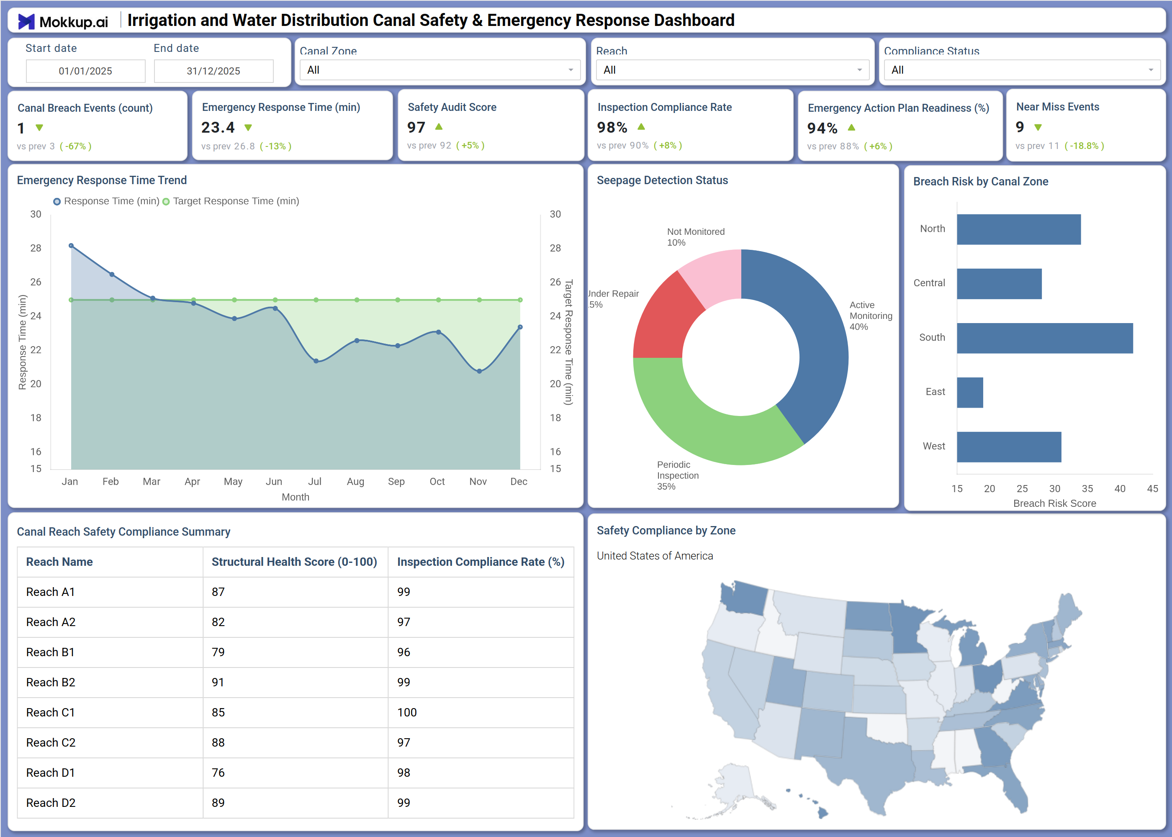Select the Reach B2 row name
Image resolution: width=1172 pixels, height=837 pixels.
[51, 683]
